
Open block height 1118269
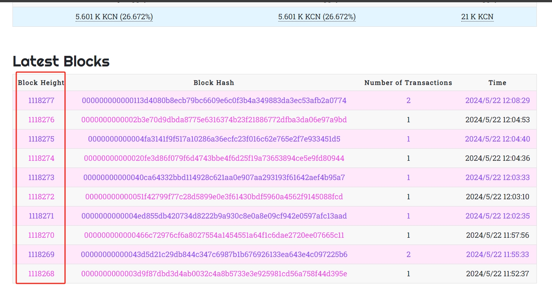(41, 255)
